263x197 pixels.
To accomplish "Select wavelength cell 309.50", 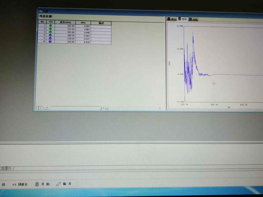I will [x=65, y=35].
